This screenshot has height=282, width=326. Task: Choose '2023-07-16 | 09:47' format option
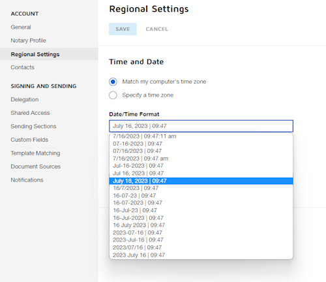201,232
